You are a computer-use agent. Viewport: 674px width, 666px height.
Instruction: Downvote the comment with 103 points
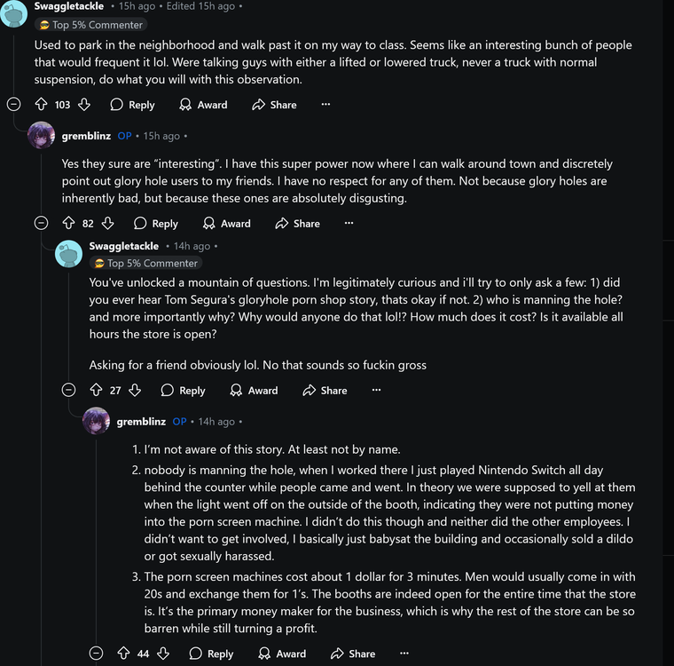click(84, 105)
